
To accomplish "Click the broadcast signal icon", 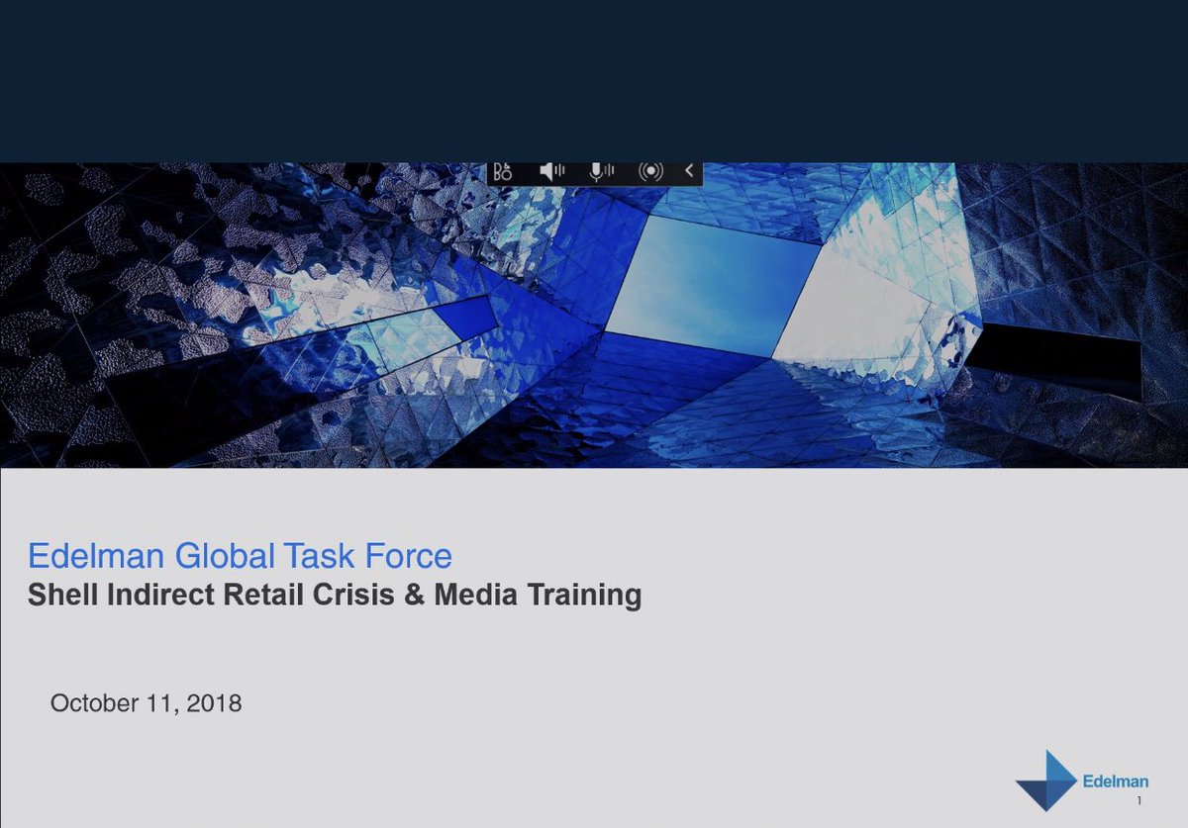I will (x=650, y=171).
